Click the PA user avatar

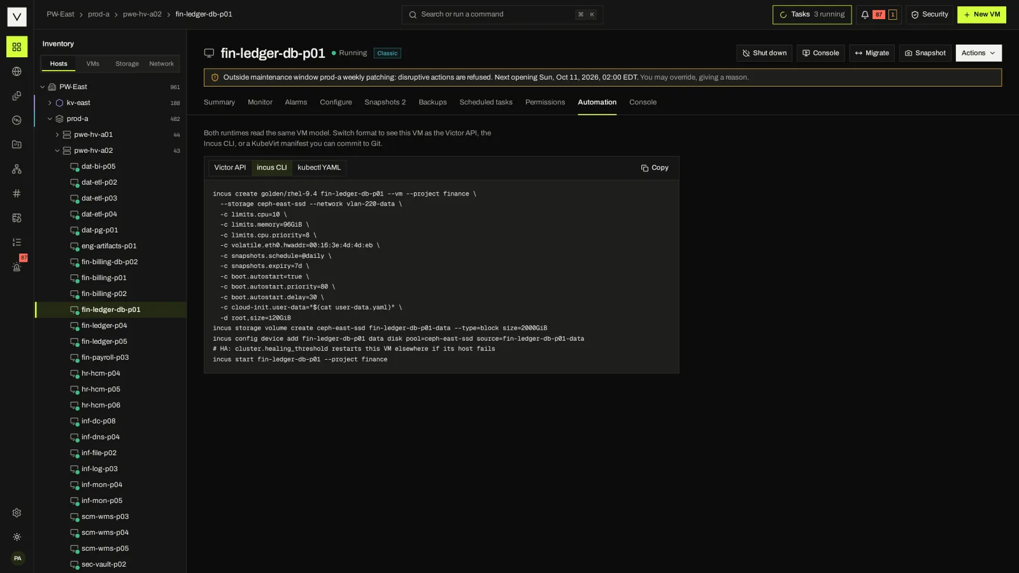point(17,558)
